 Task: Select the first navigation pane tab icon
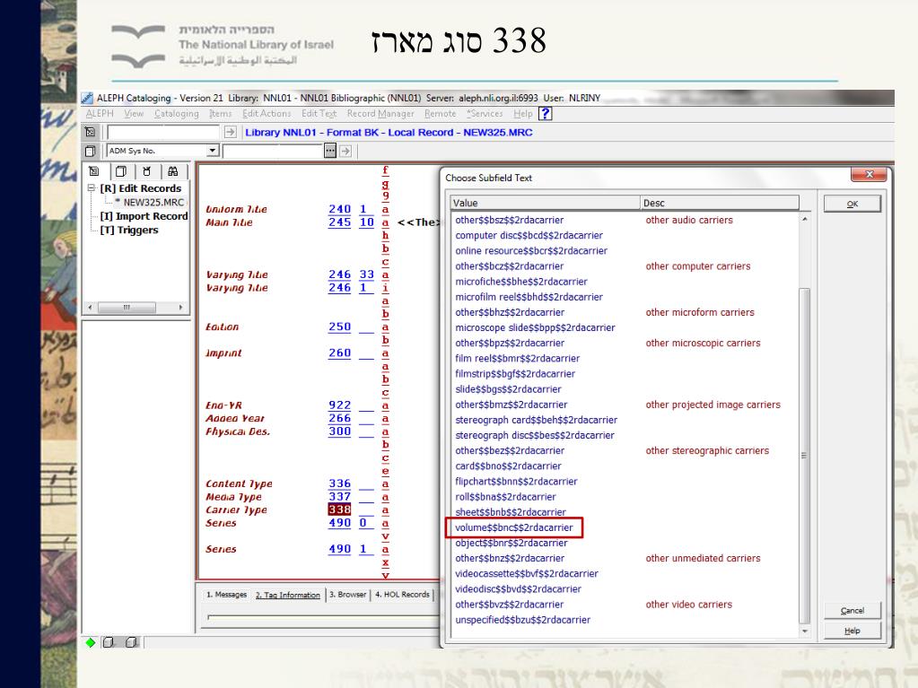click(94, 171)
